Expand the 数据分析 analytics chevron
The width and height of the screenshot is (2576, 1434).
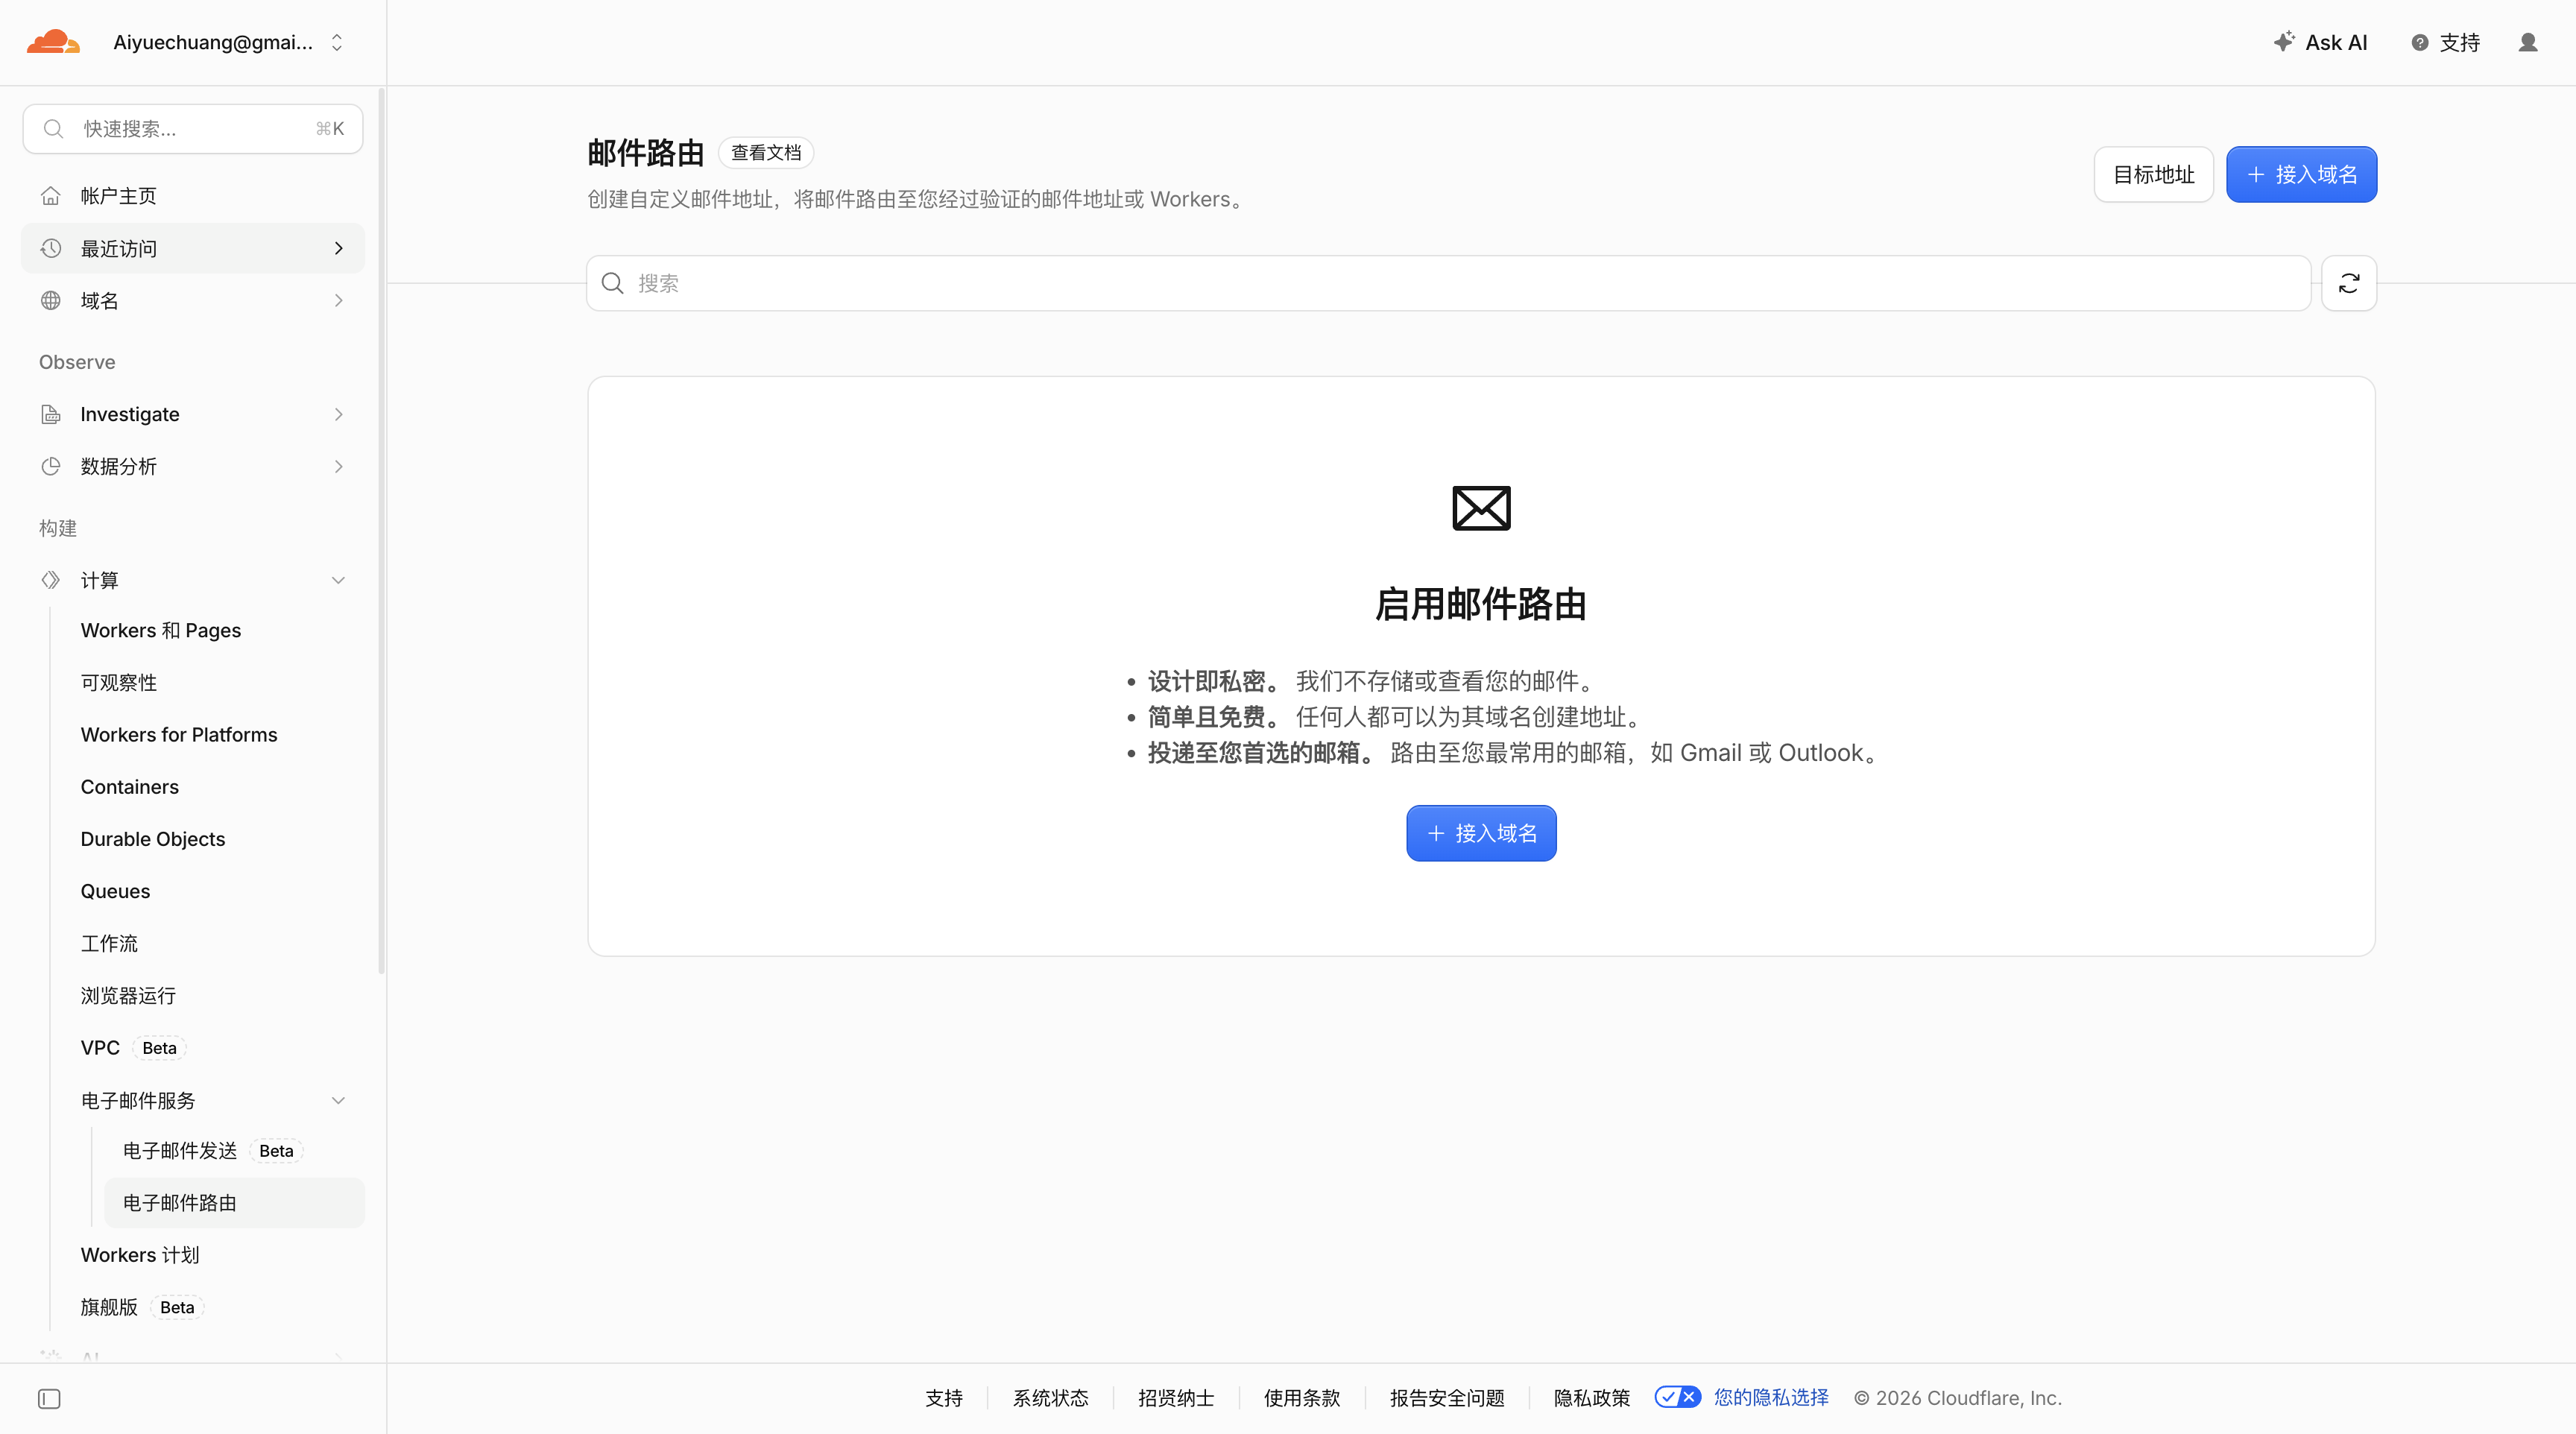click(x=339, y=466)
